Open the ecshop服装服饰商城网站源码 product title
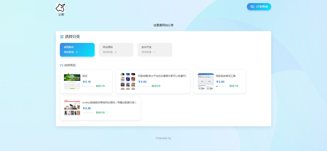The image size is (327, 151). [x=109, y=102]
